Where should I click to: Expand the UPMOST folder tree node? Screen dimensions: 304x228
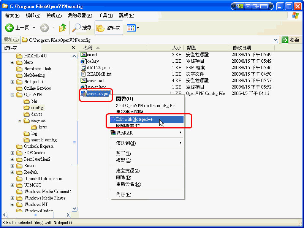[x=13, y=185]
